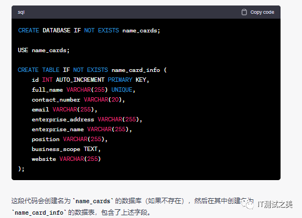This screenshot has width=302, height=218.
Task: Click the full_name VARCHAR UNIQUE line
Action: (84, 90)
